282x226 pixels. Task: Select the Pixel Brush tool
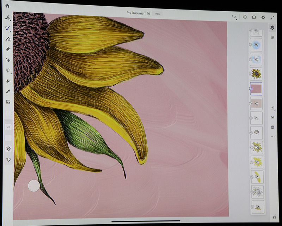(x=8, y=18)
